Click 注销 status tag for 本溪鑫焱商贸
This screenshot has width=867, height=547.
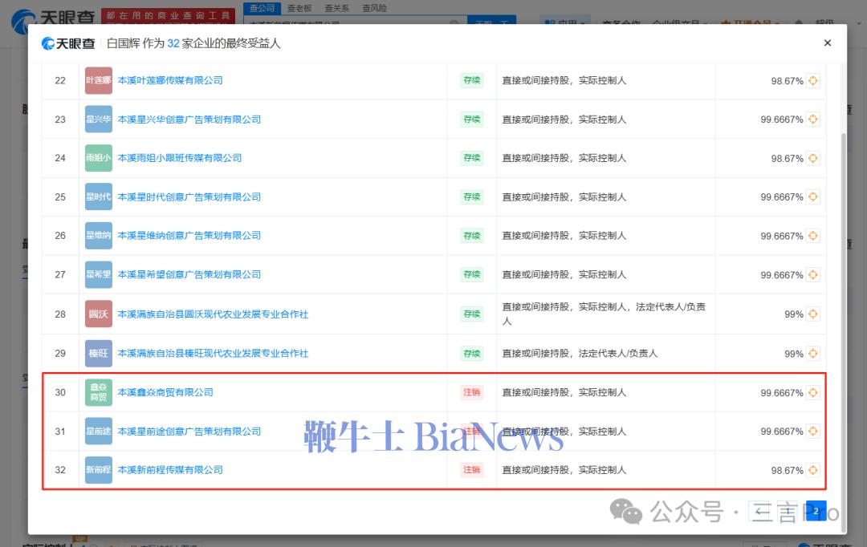pos(472,392)
